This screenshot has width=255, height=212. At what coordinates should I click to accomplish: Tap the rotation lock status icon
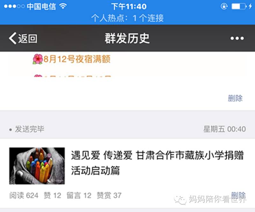tap(224, 6)
